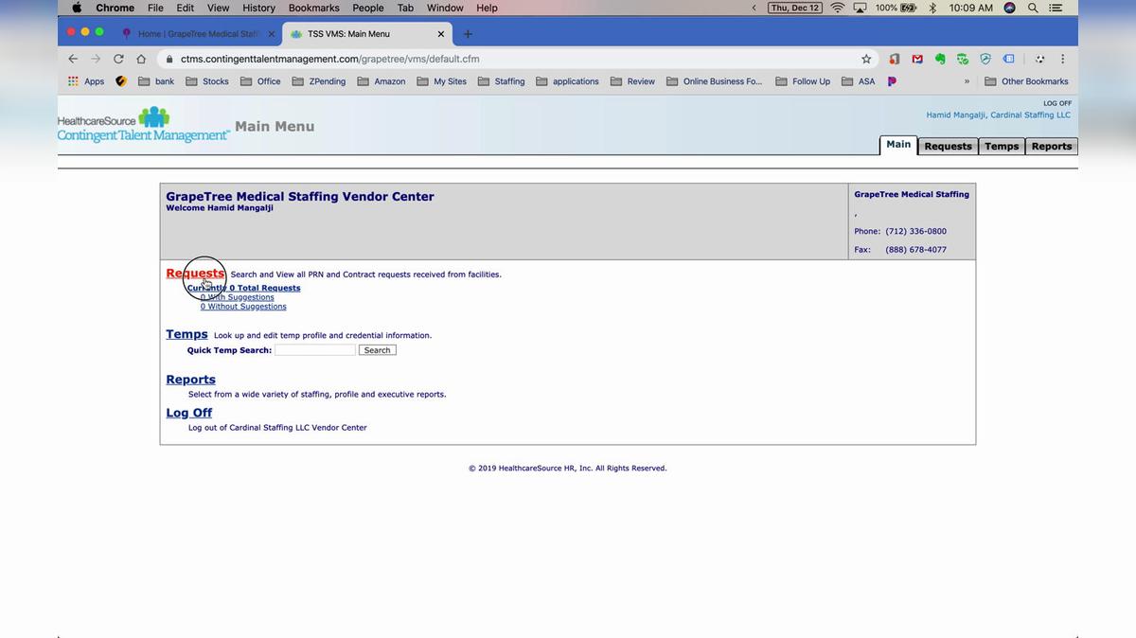This screenshot has height=638, width=1136.
Task: Open the Reports tab in header
Action: (1051, 146)
